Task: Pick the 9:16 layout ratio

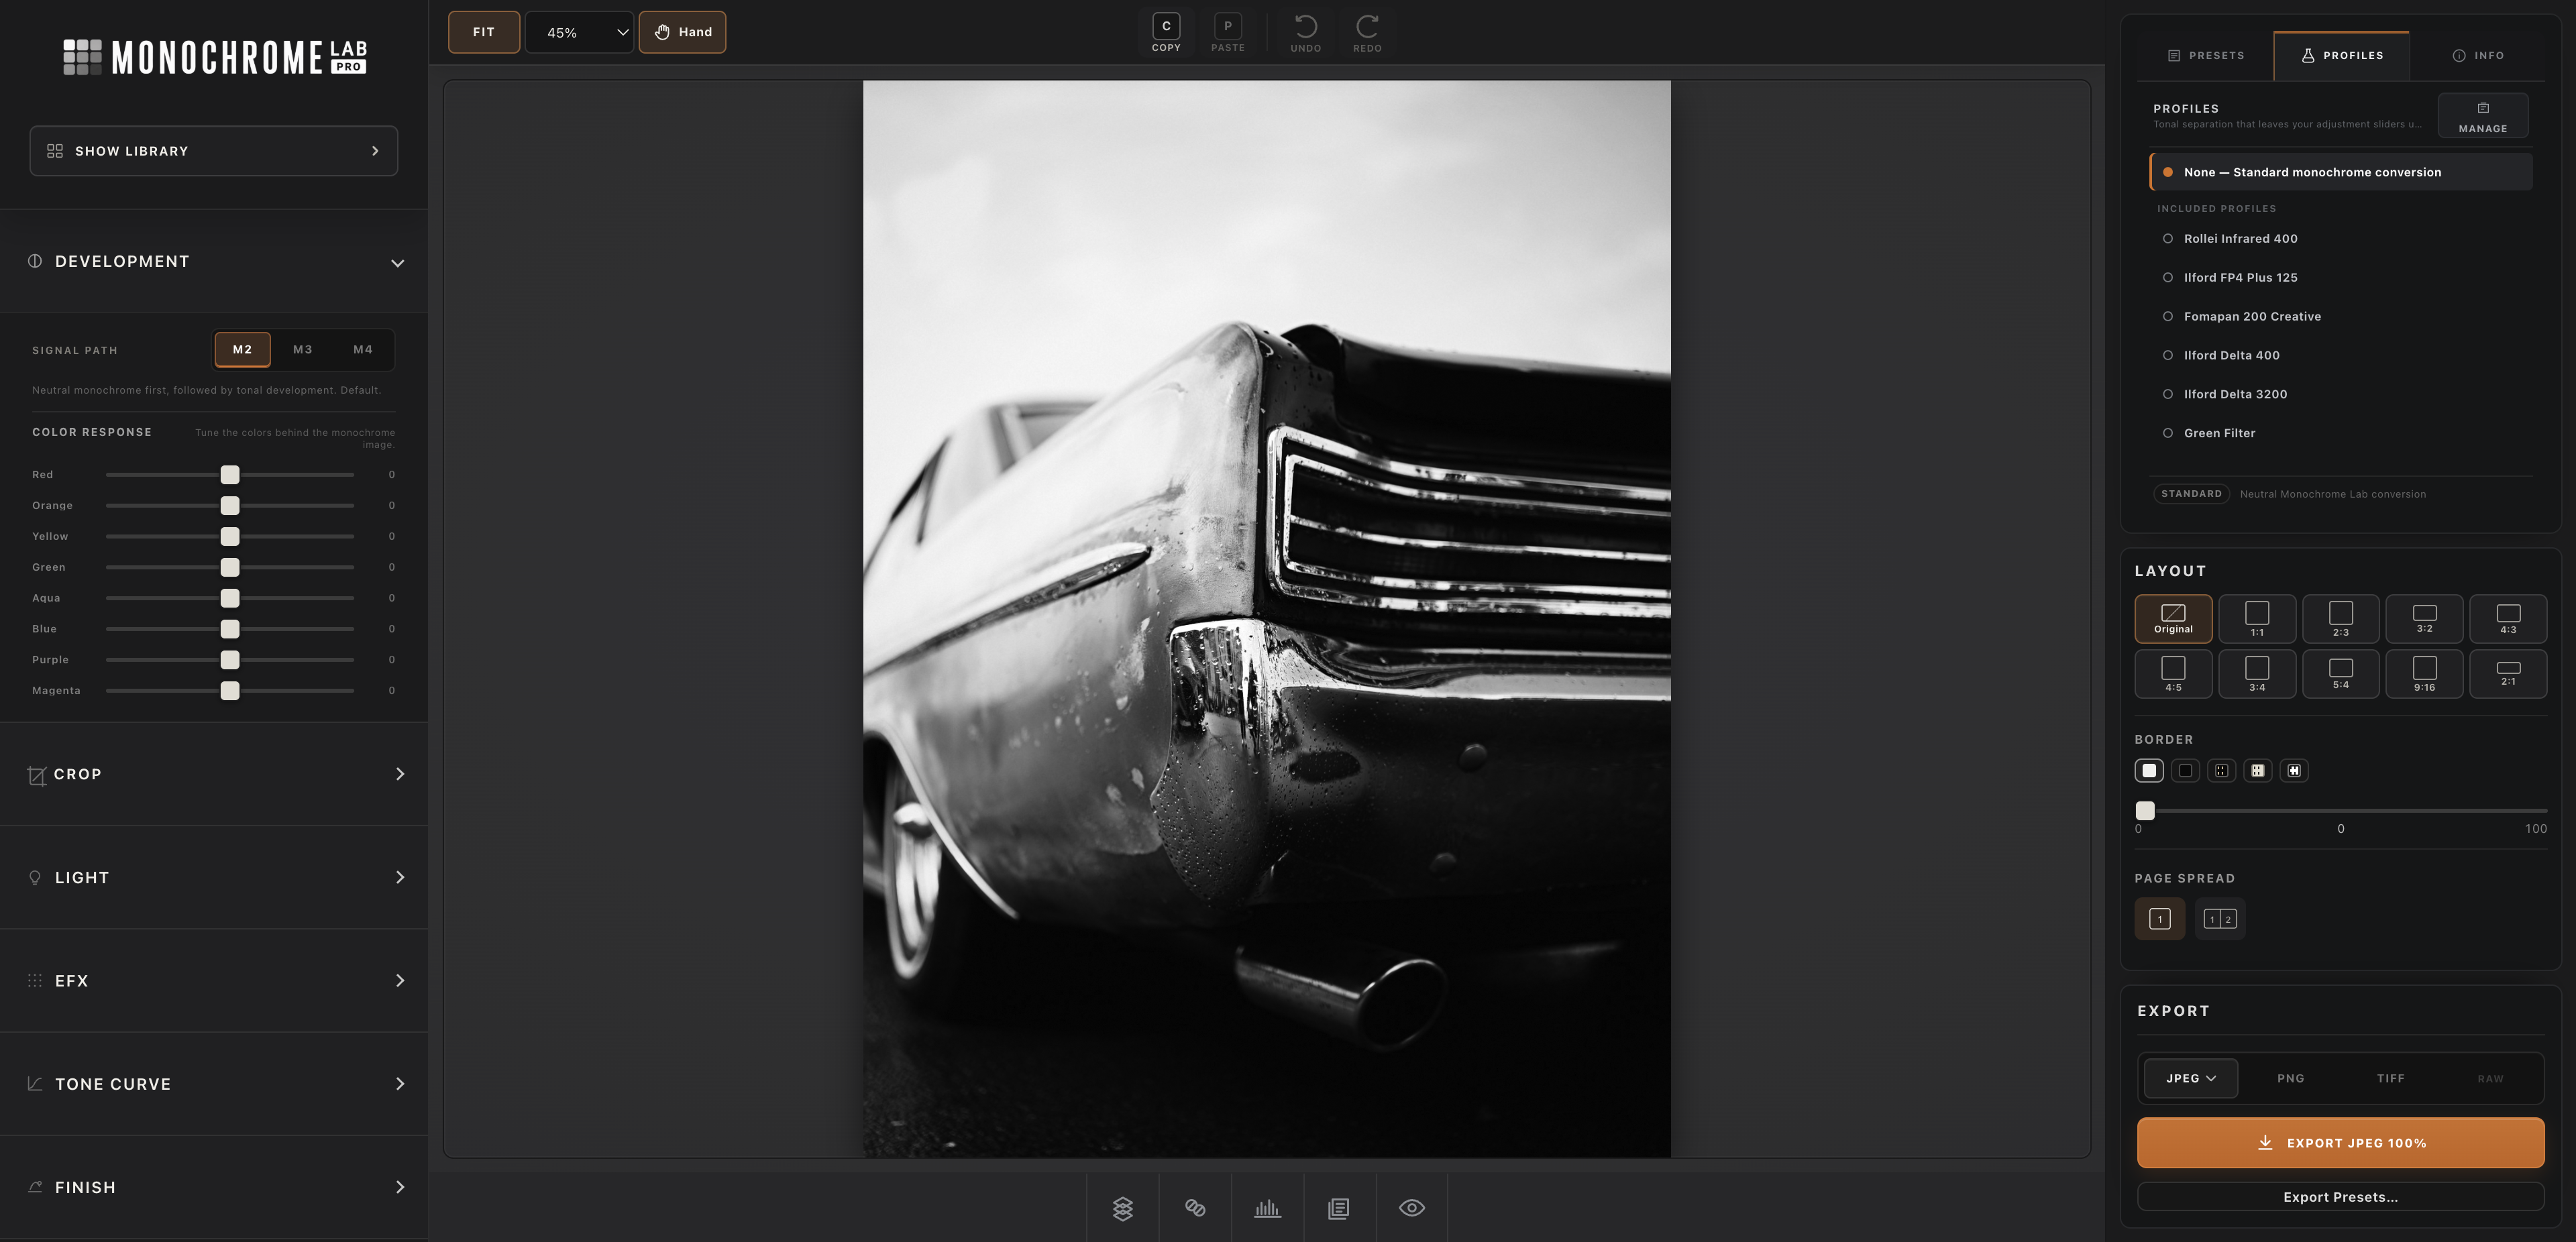Action: (2425, 674)
